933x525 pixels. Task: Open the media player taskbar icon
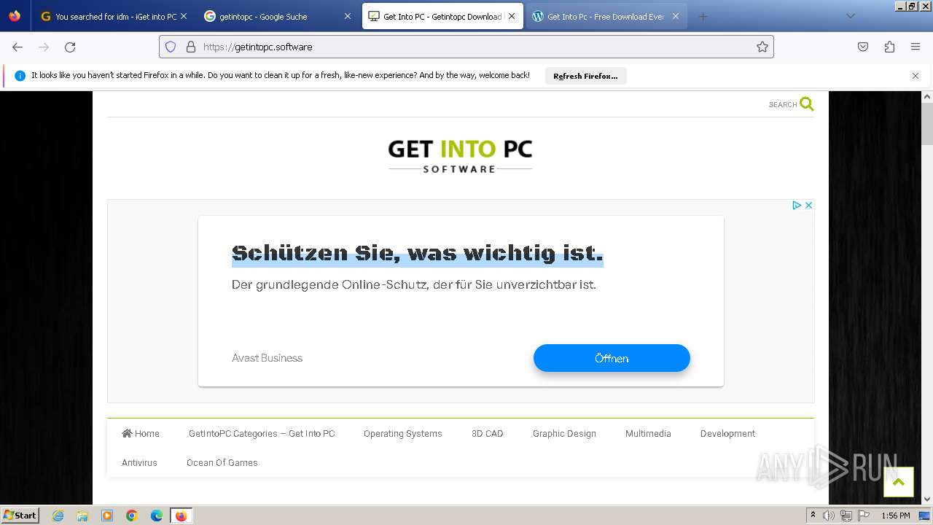tap(107, 516)
